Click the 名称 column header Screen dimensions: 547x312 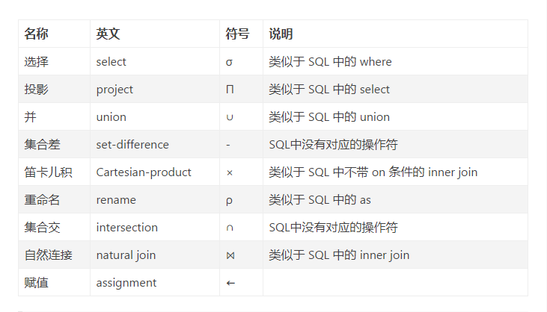point(36,34)
